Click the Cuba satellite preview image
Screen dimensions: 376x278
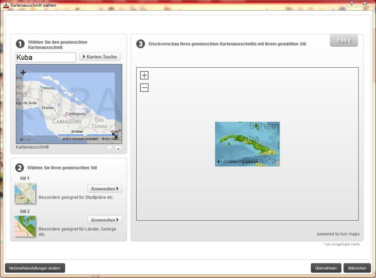click(x=247, y=144)
